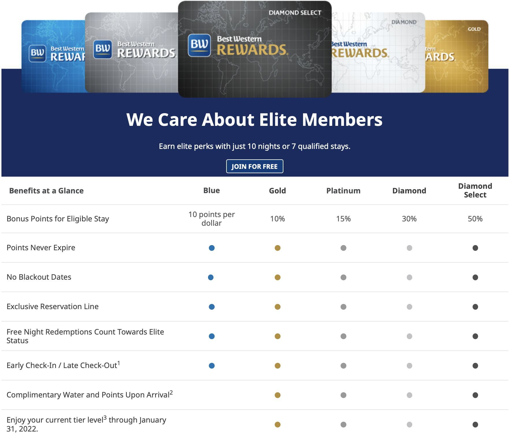509x437 pixels.
Task: Click the Diamond Select column header
Action: tap(475, 191)
